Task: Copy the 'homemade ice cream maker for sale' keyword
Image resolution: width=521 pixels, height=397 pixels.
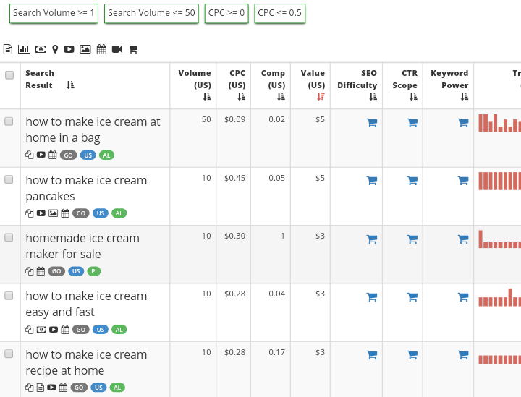Action: 30,271
